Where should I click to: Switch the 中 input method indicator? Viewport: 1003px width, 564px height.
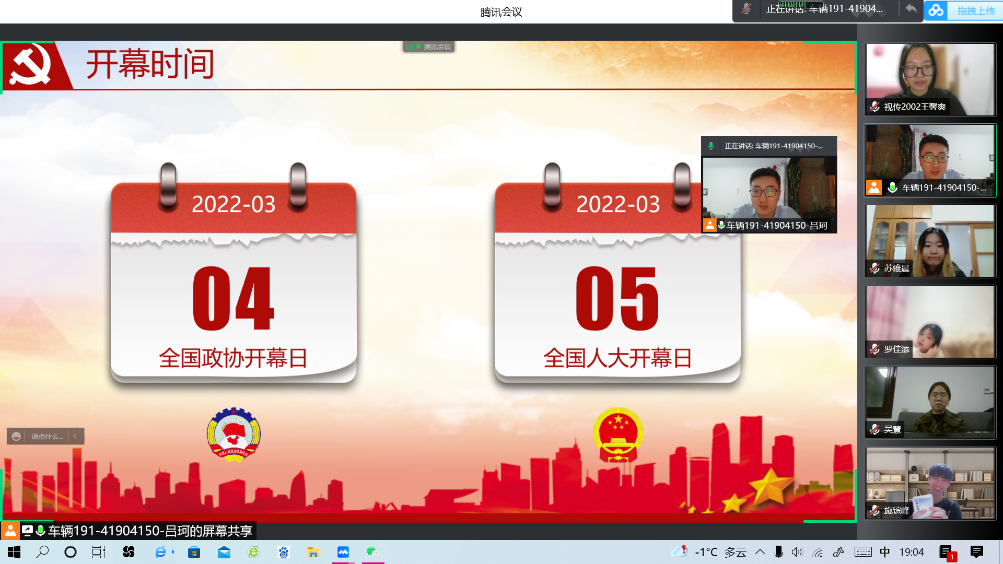(885, 552)
